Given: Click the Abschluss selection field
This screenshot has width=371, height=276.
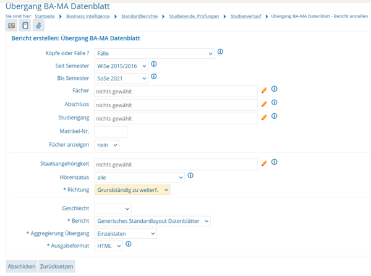Looking at the screenshot, I should [176, 105].
